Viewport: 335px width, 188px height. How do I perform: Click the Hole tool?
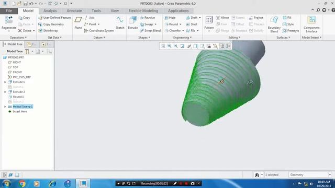170,18
